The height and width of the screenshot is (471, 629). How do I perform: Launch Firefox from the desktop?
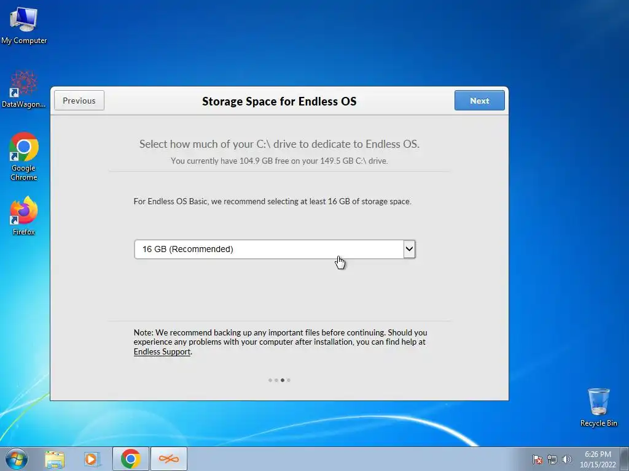coord(24,215)
